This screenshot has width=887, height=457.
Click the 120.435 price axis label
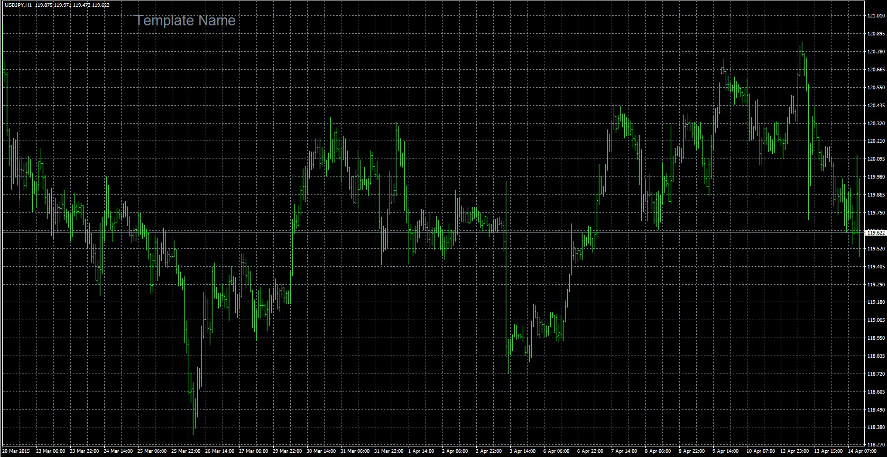(876, 106)
